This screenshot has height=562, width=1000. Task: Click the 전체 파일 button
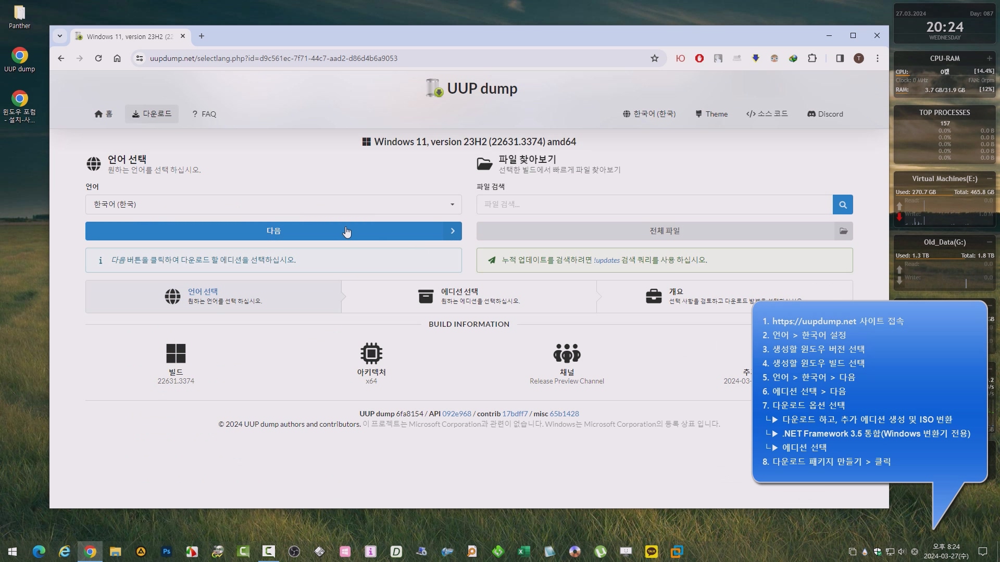tap(665, 231)
